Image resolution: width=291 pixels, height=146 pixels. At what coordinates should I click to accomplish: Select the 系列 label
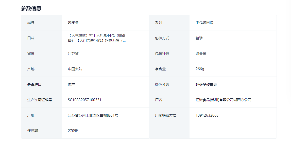click(x=159, y=23)
